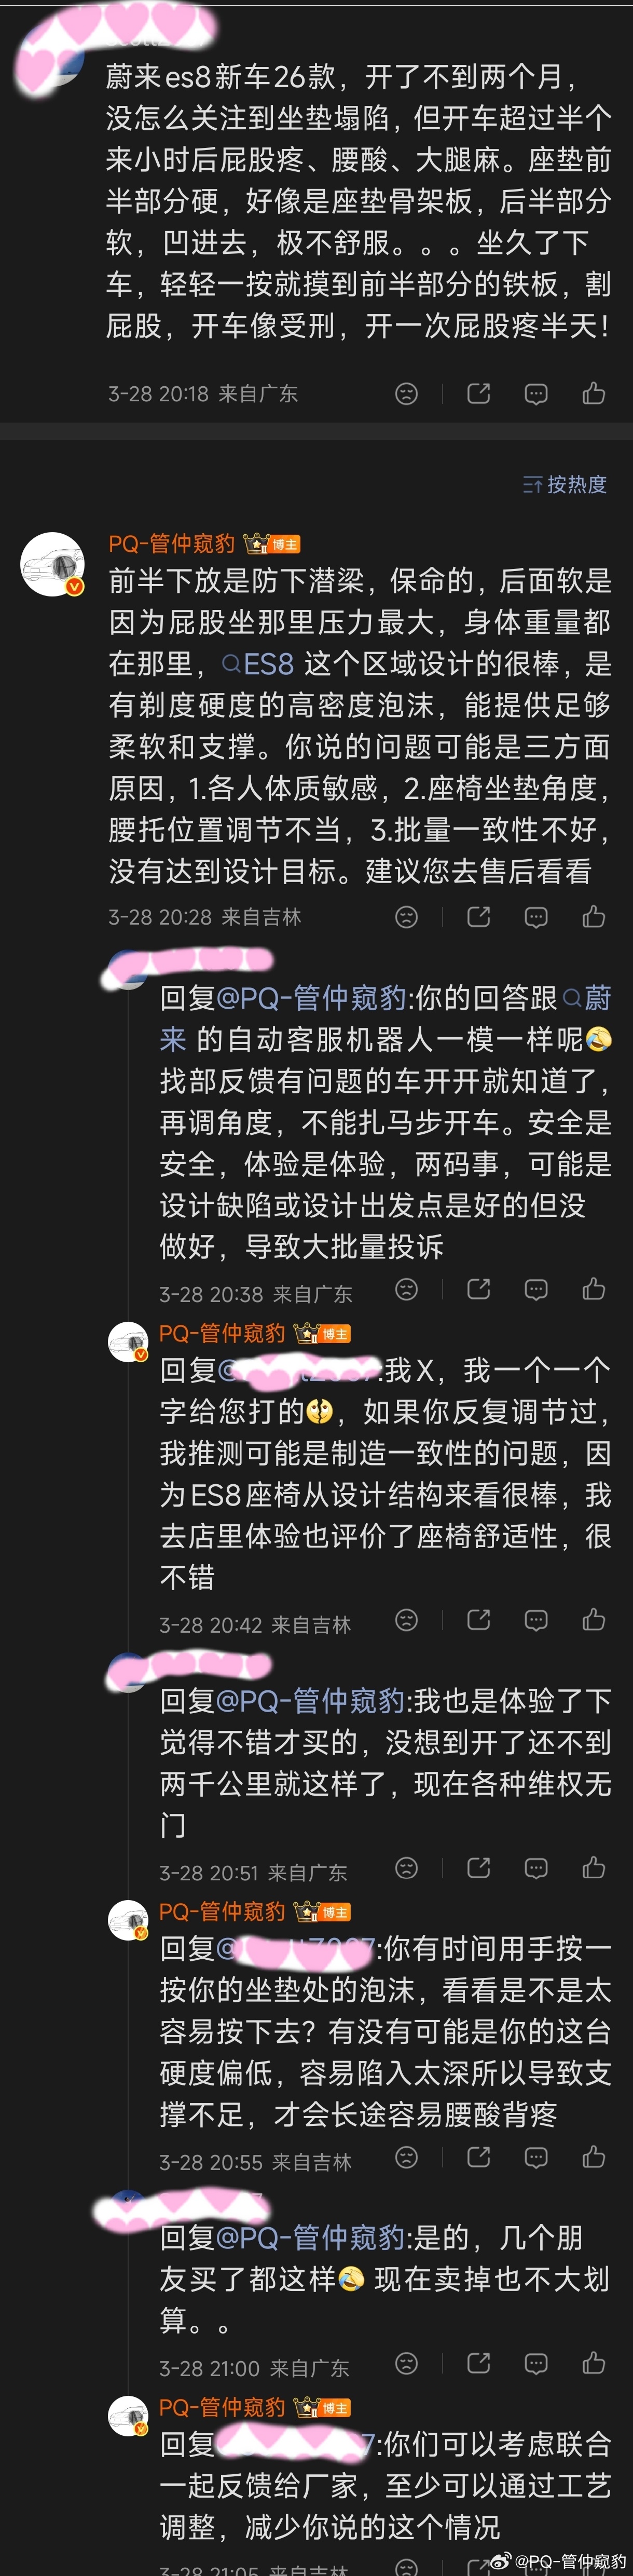
Task: Reply to the top comment posted 3-28 20:18
Action: click(536, 393)
